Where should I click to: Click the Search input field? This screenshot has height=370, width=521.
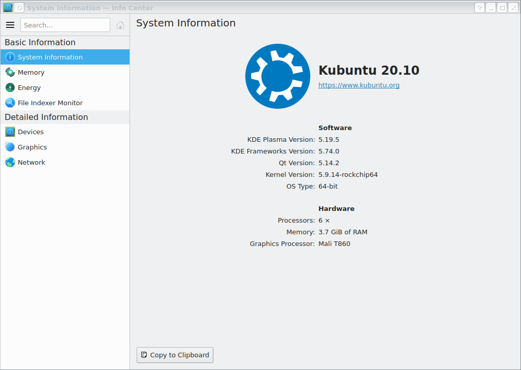(65, 25)
